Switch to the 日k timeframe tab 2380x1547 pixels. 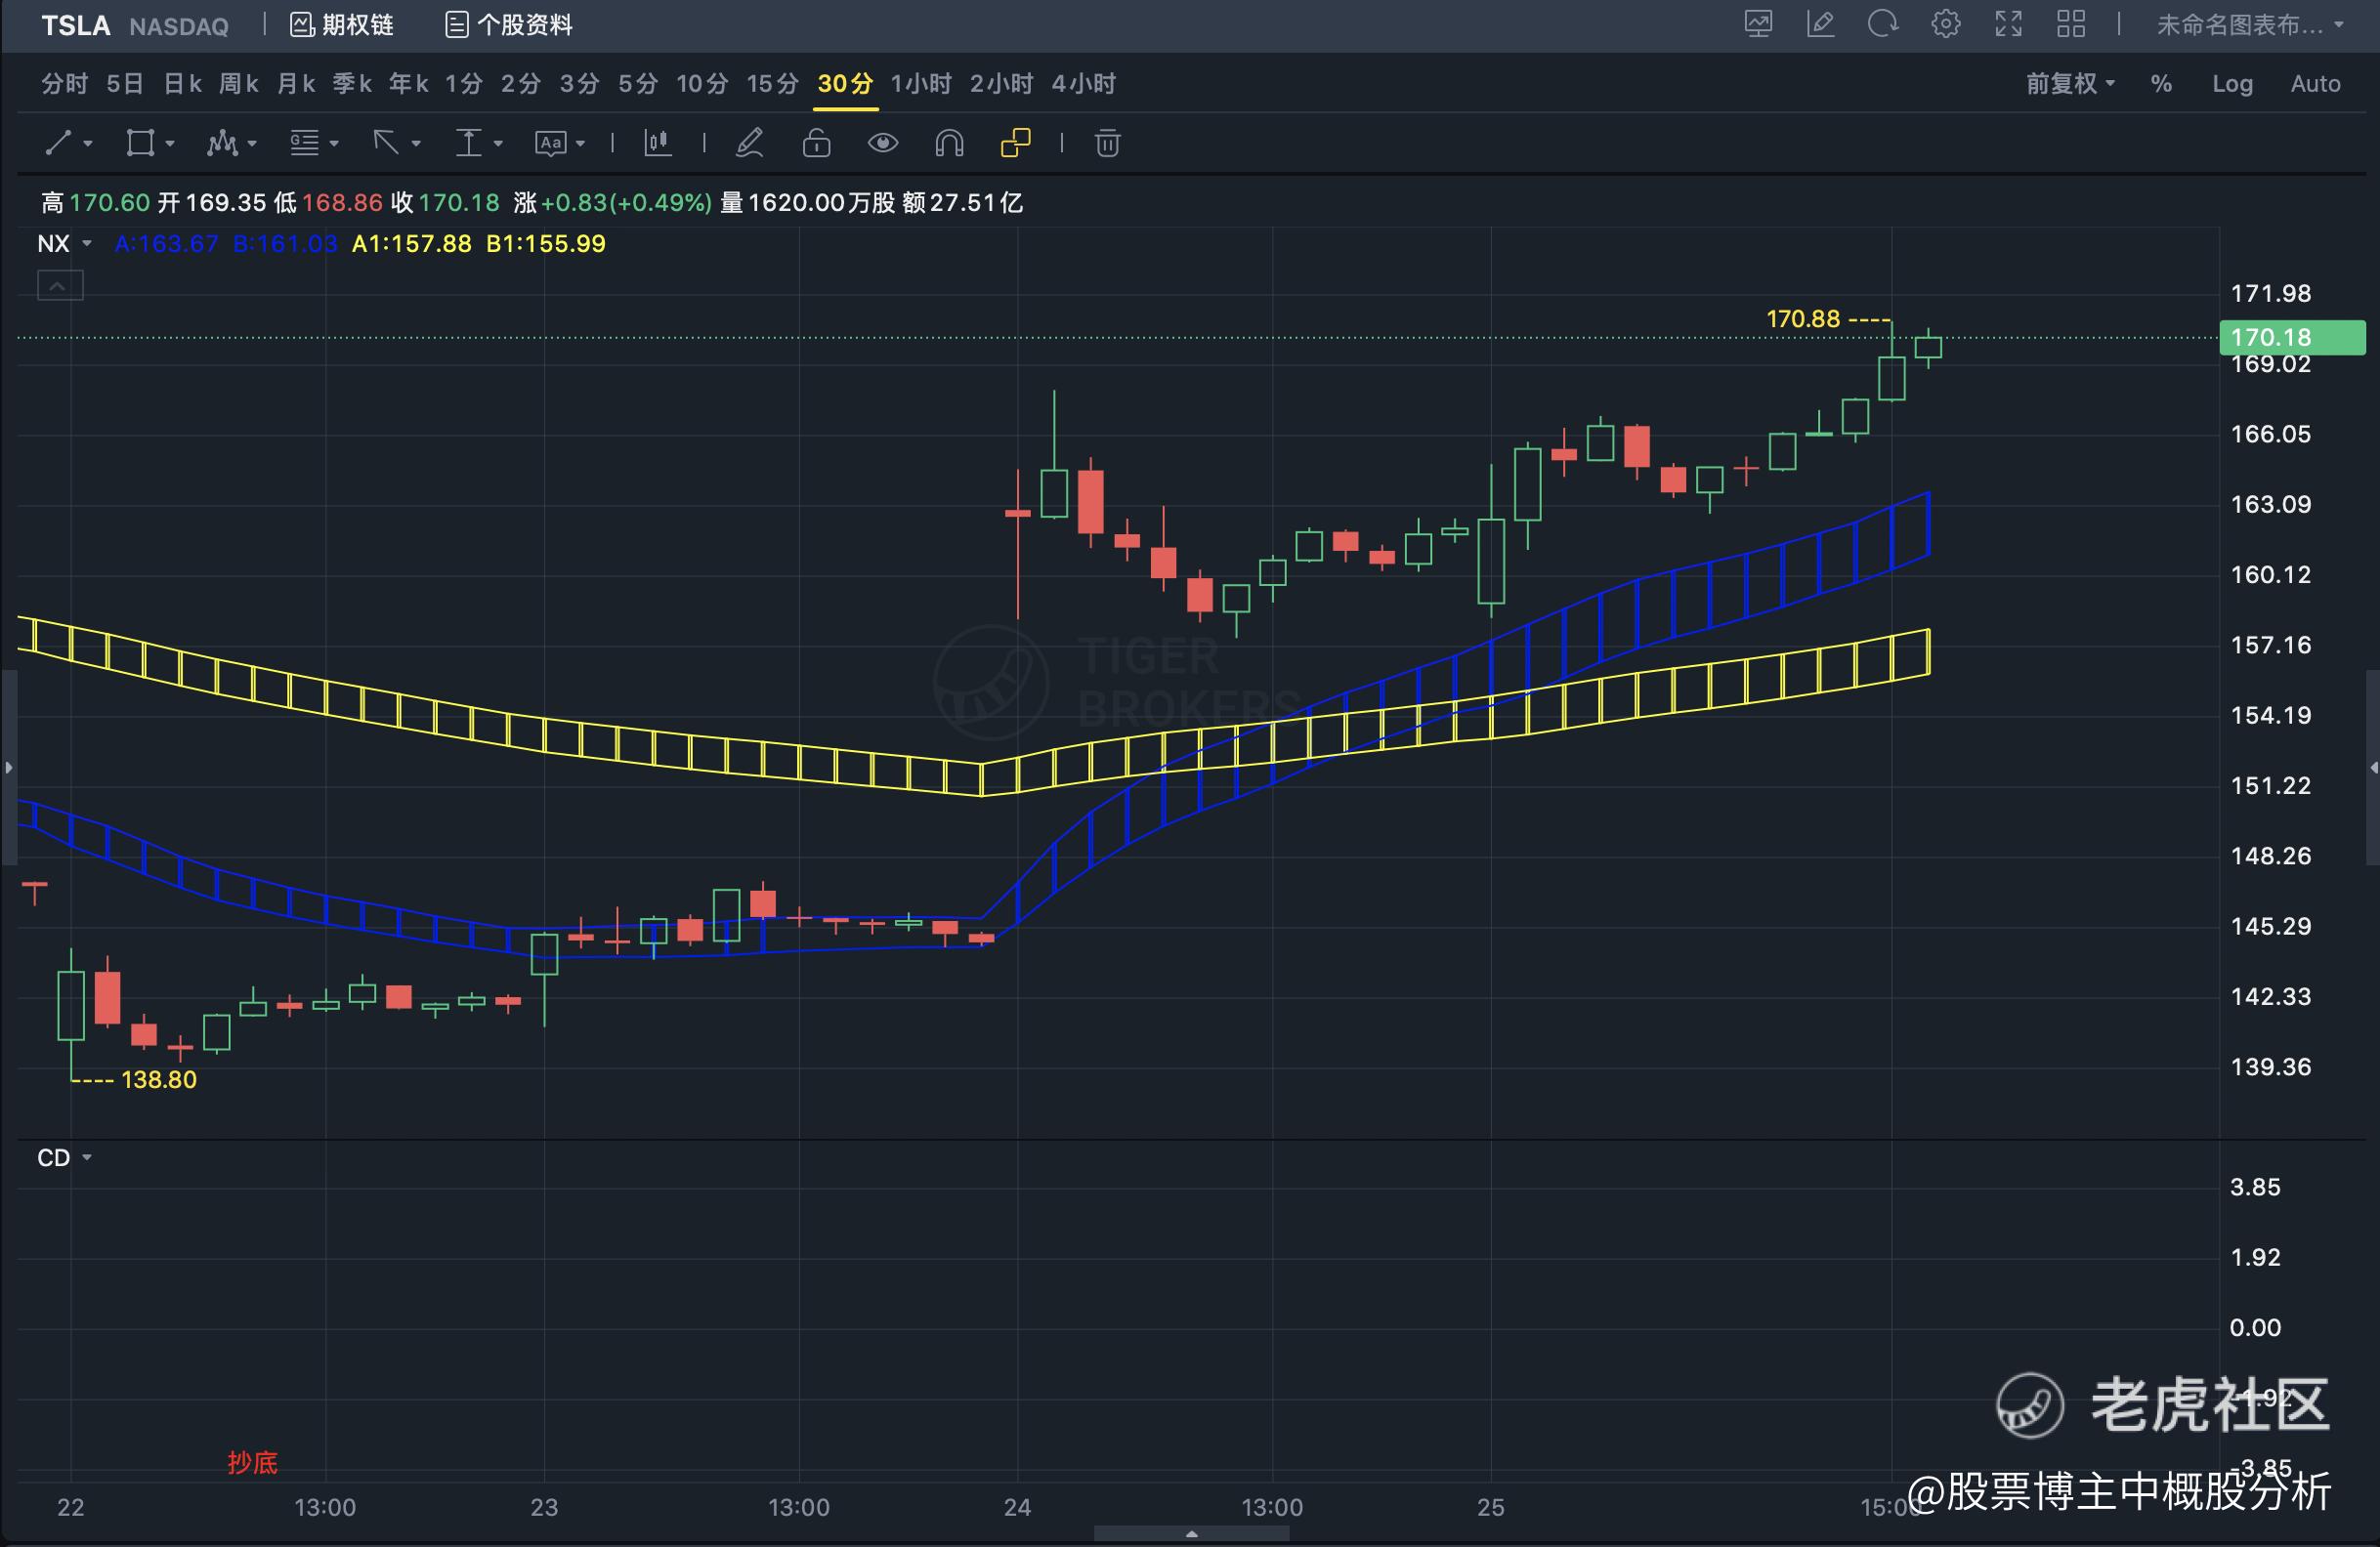(x=183, y=84)
